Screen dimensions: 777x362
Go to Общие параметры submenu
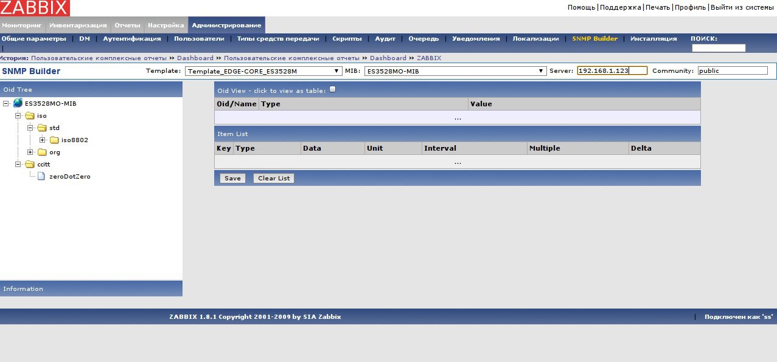pos(33,38)
